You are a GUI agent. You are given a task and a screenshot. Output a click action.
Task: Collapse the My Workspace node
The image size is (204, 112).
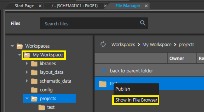pos(20,55)
